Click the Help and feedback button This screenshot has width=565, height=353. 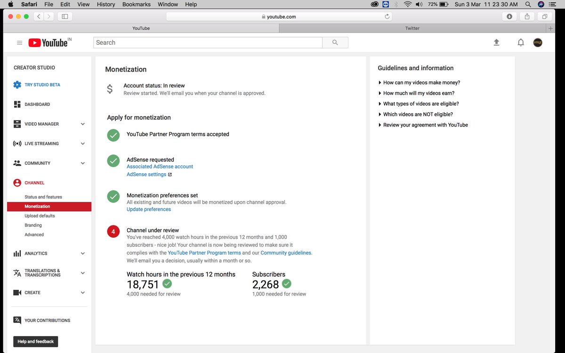(x=36, y=342)
